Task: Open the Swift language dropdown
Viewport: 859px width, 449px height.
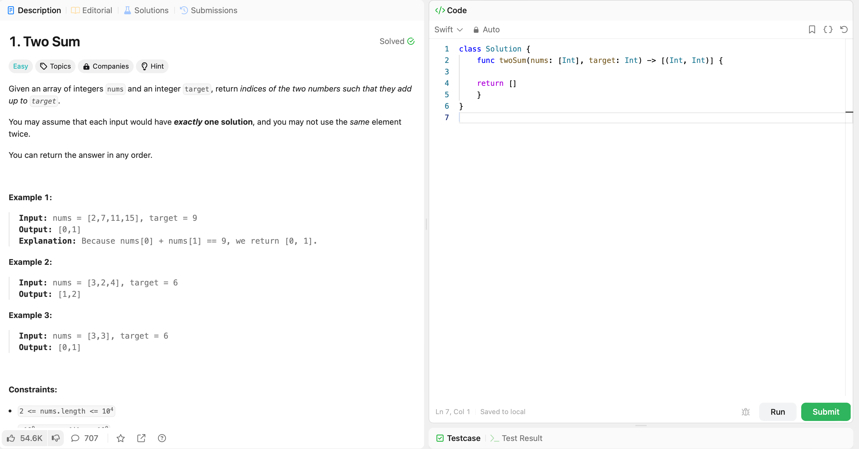Action: click(x=448, y=30)
